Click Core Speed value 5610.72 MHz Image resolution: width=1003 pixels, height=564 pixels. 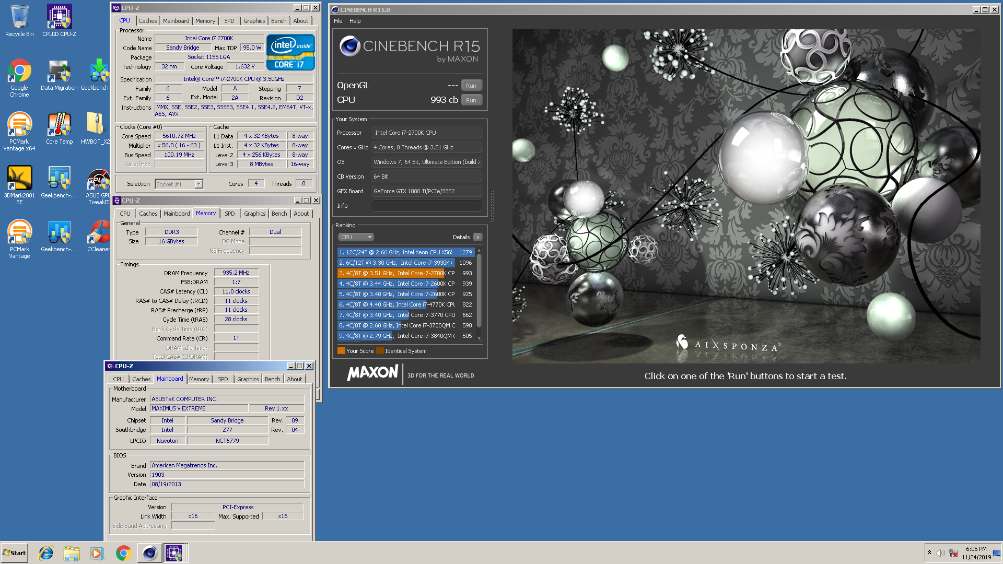coord(179,136)
